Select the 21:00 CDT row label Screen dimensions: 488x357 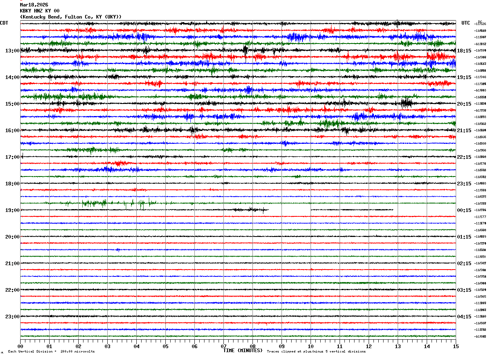pyautogui.click(x=13, y=263)
